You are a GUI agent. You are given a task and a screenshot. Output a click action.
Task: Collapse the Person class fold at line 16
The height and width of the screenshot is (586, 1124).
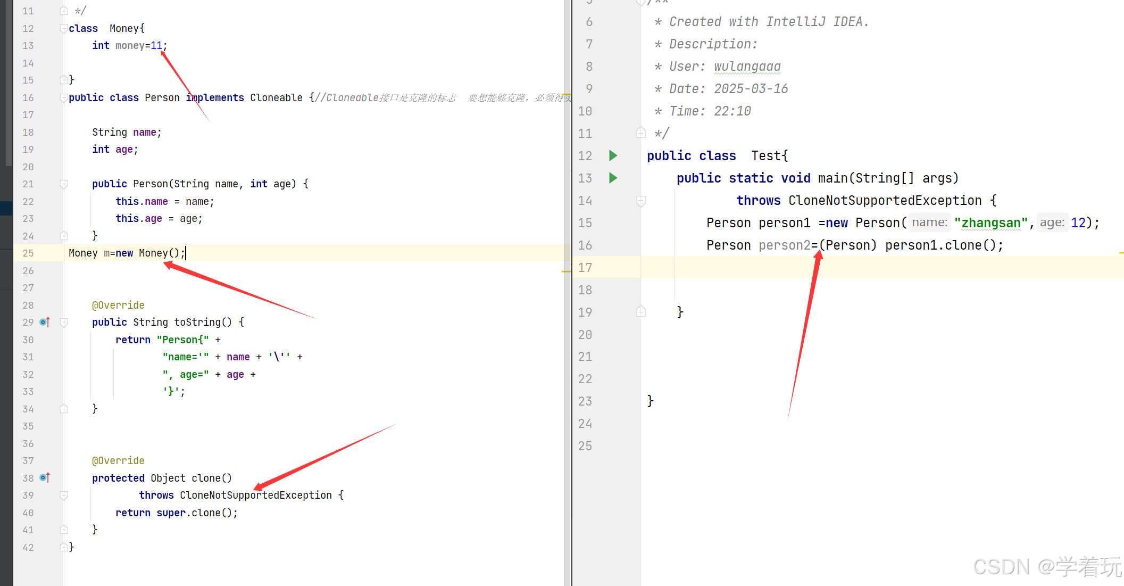pyautogui.click(x=64, y=98)
